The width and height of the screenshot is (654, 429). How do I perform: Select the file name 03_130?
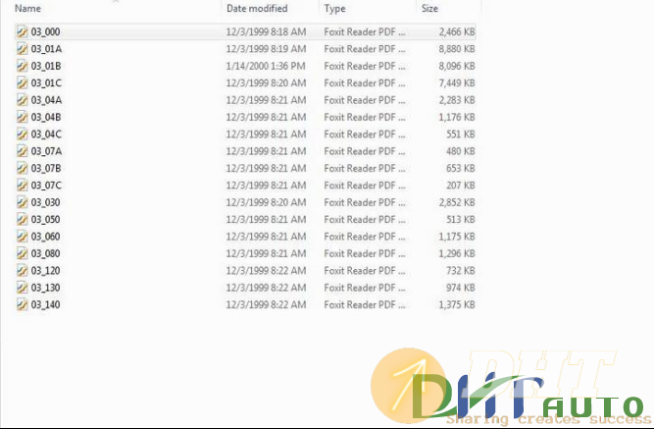coord(45,288)
